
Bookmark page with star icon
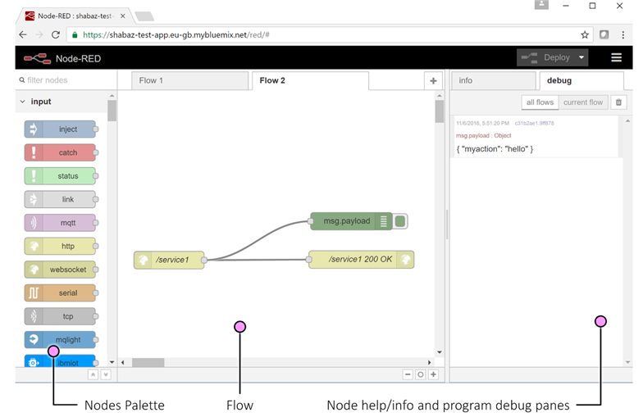[585, 34]
